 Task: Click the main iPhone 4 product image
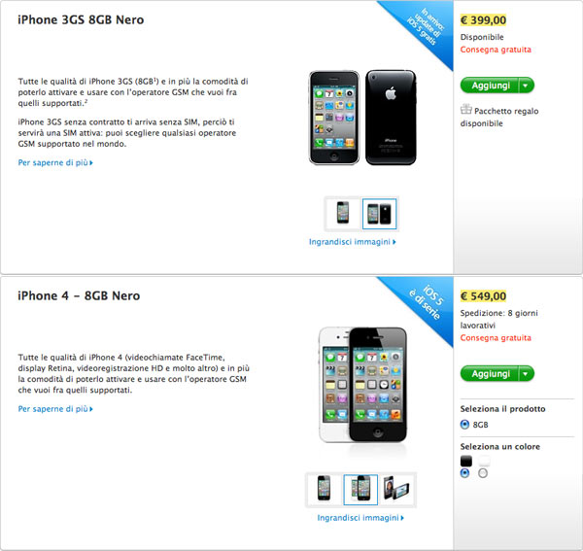pyautogui.click(x=362, y=385)
